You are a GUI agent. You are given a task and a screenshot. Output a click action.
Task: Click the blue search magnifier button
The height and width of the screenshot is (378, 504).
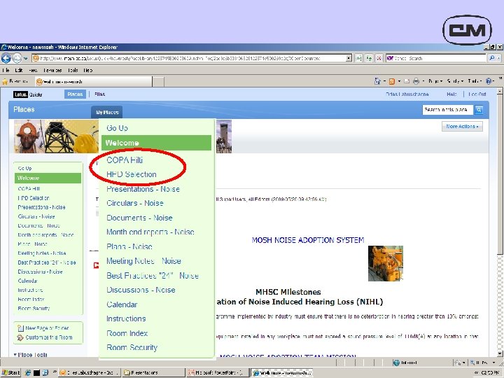coord(479,110)
